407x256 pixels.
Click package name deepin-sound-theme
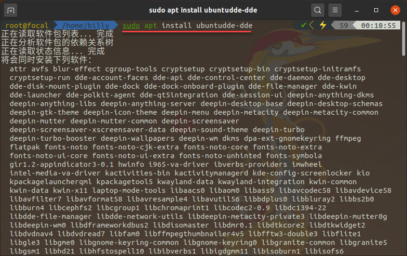click(209, 130)
